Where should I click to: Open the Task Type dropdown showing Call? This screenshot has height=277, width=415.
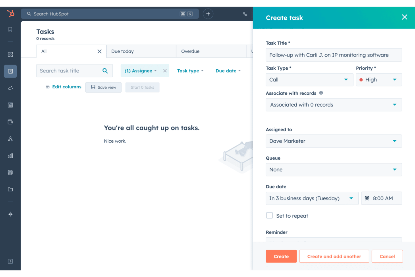point(309,80)
